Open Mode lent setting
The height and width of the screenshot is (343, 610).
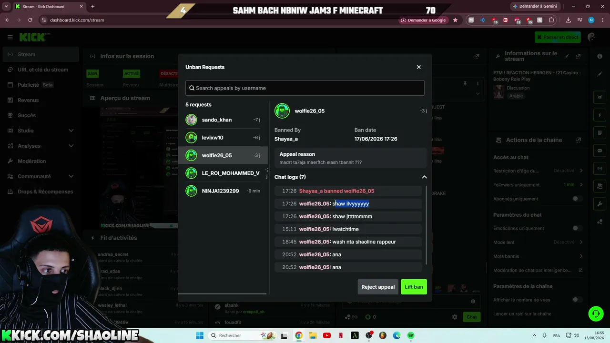(538, 242)
